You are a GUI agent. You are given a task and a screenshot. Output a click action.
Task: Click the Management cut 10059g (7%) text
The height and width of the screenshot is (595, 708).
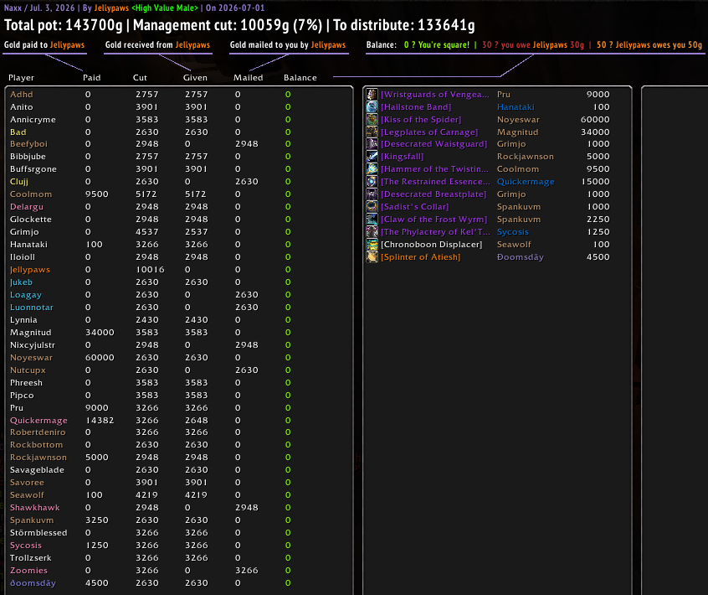pos(228,25)
